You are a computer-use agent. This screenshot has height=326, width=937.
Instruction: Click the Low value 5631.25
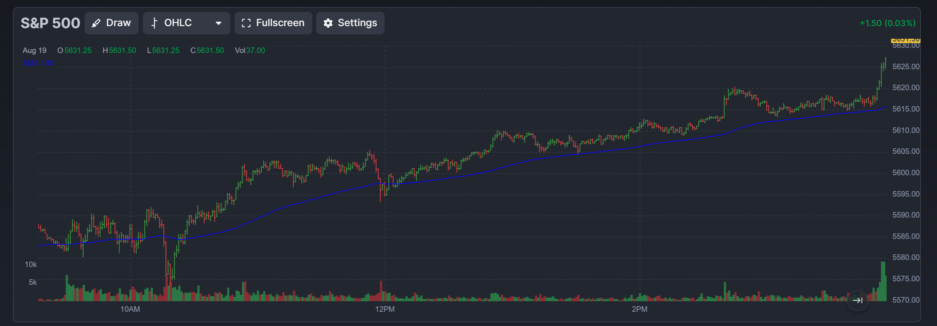coord(166,50)
